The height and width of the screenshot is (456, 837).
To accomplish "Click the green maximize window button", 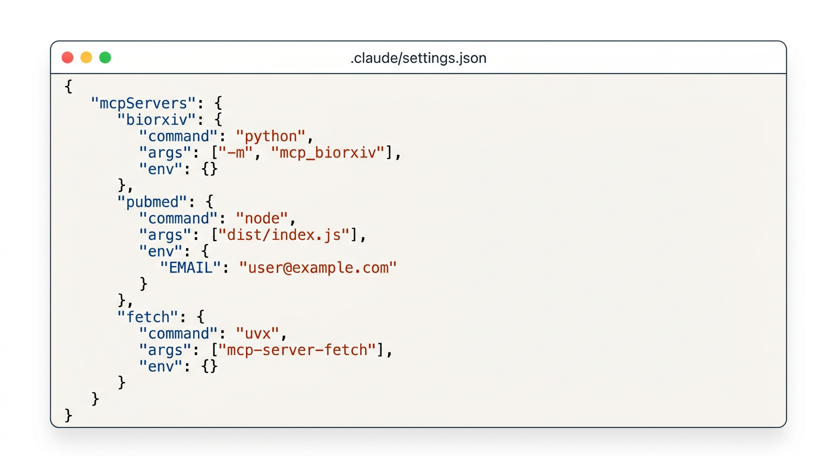I will coord(105,58).
